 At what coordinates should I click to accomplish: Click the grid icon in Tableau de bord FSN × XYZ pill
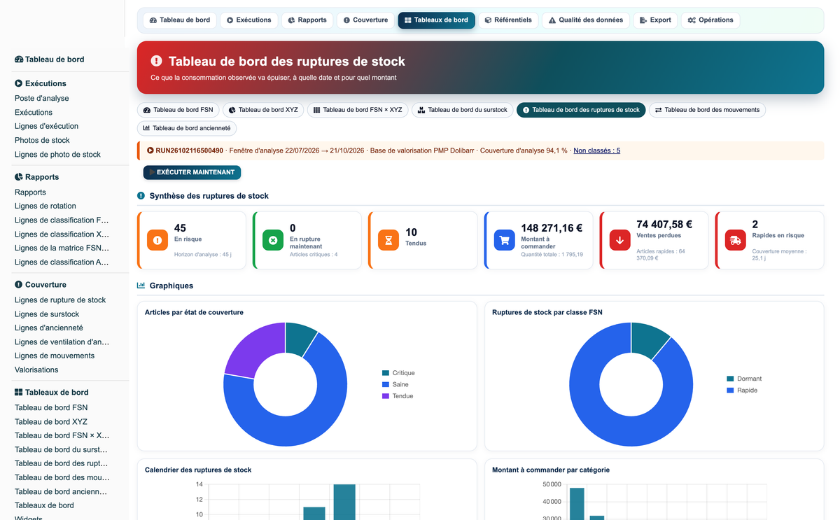[317, 110]
